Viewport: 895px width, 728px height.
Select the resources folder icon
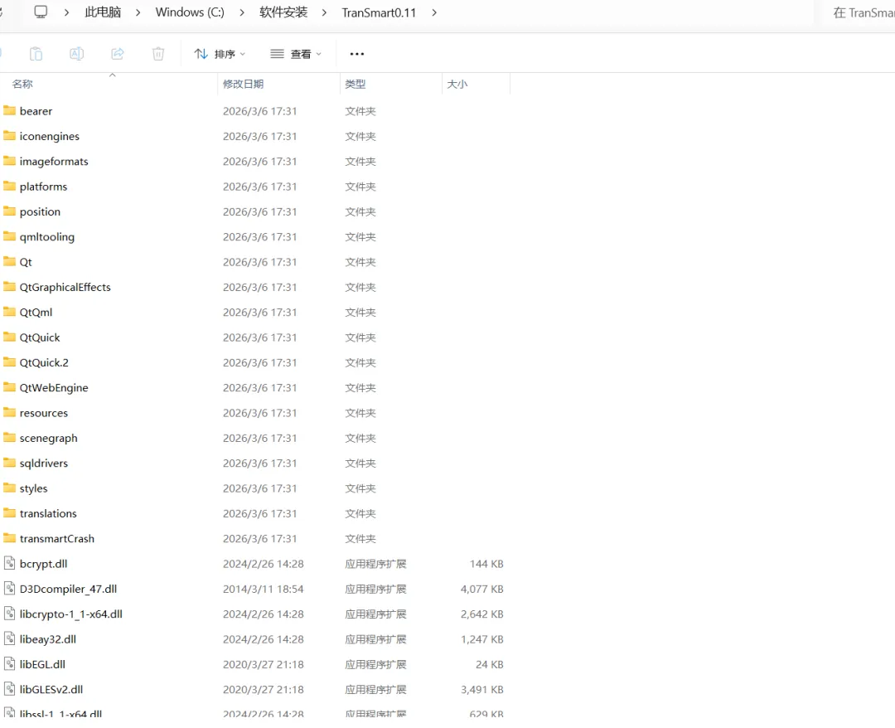click(9, 412)
